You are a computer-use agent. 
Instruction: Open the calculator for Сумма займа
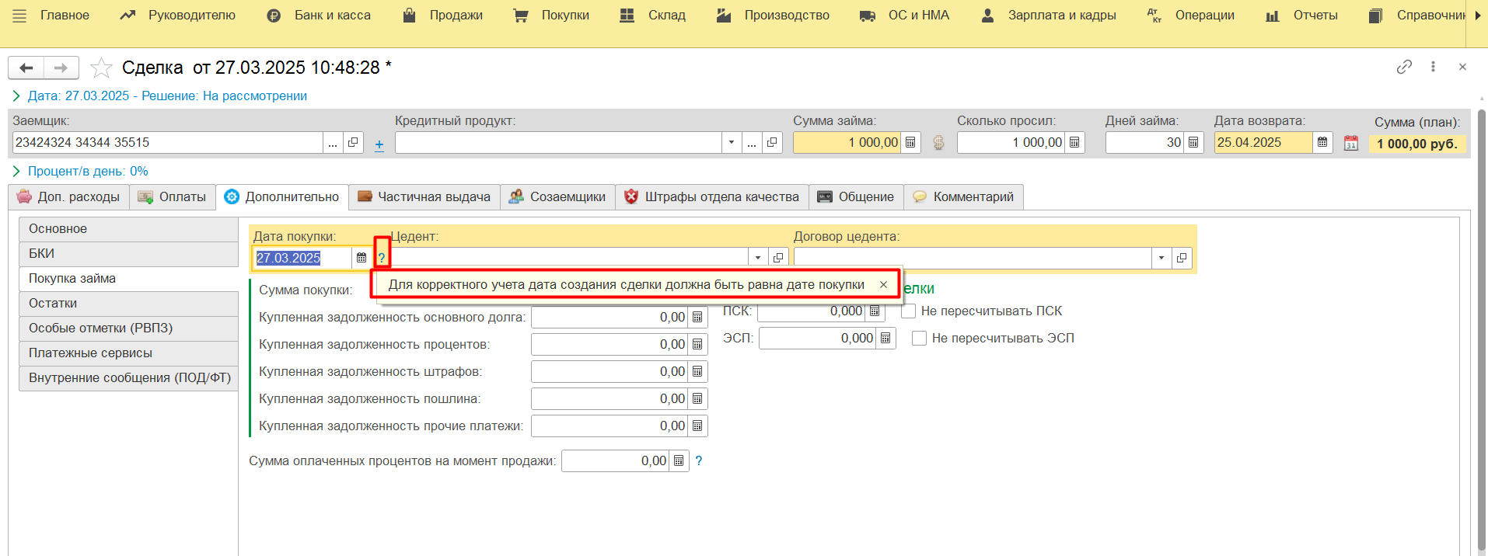click(910, 142)
